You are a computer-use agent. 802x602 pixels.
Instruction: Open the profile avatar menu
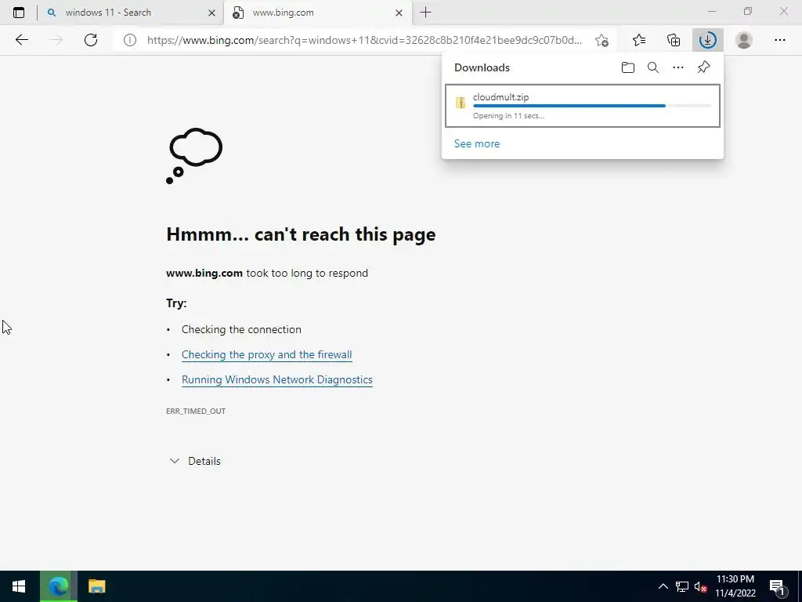(x=744, y=40)
